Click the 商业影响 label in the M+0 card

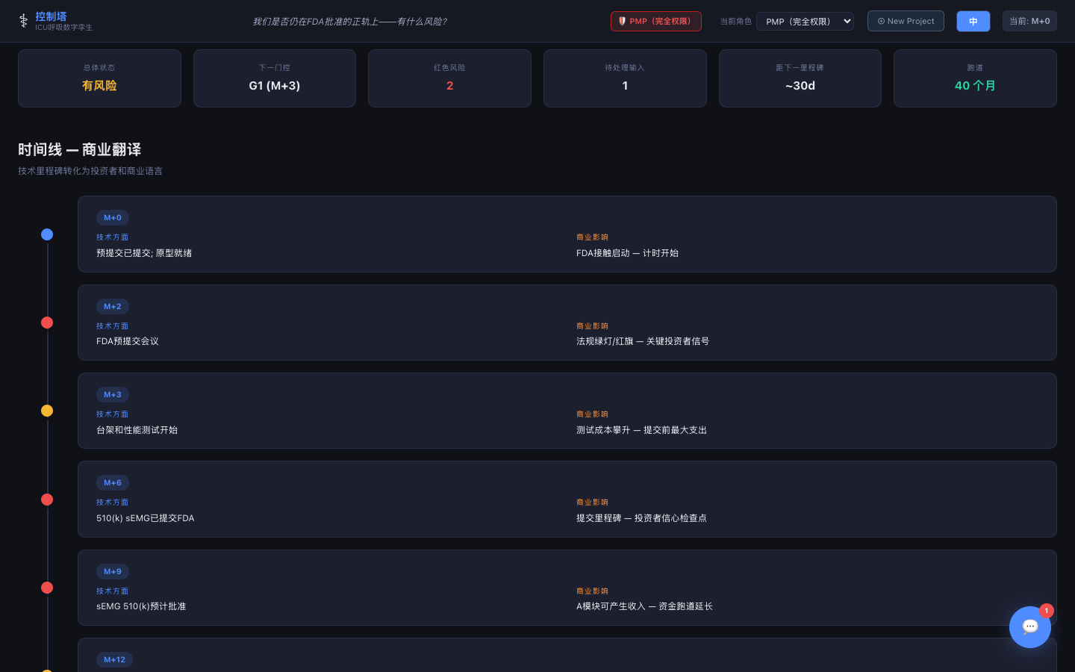coord(592,237)
